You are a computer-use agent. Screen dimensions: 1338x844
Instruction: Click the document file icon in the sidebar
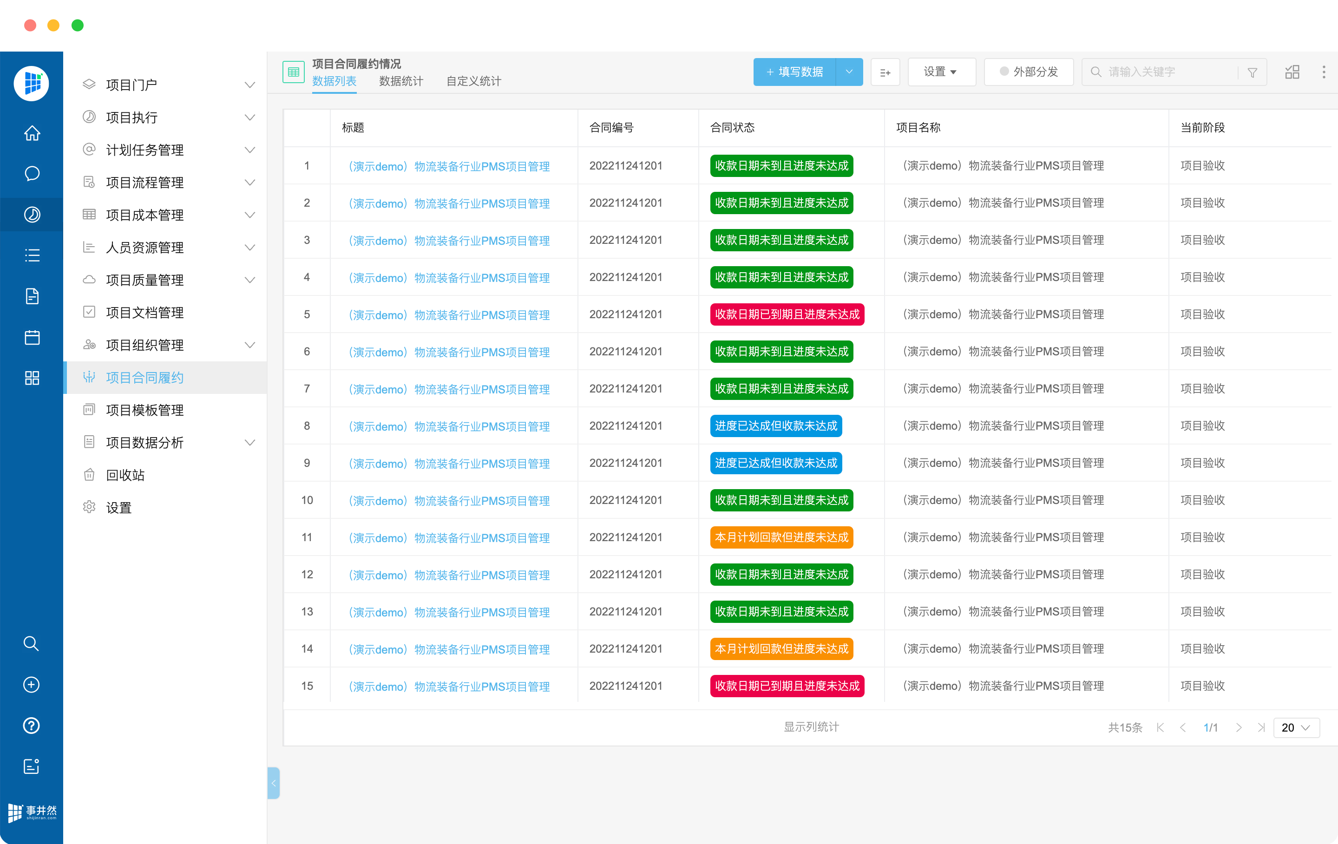32,296
